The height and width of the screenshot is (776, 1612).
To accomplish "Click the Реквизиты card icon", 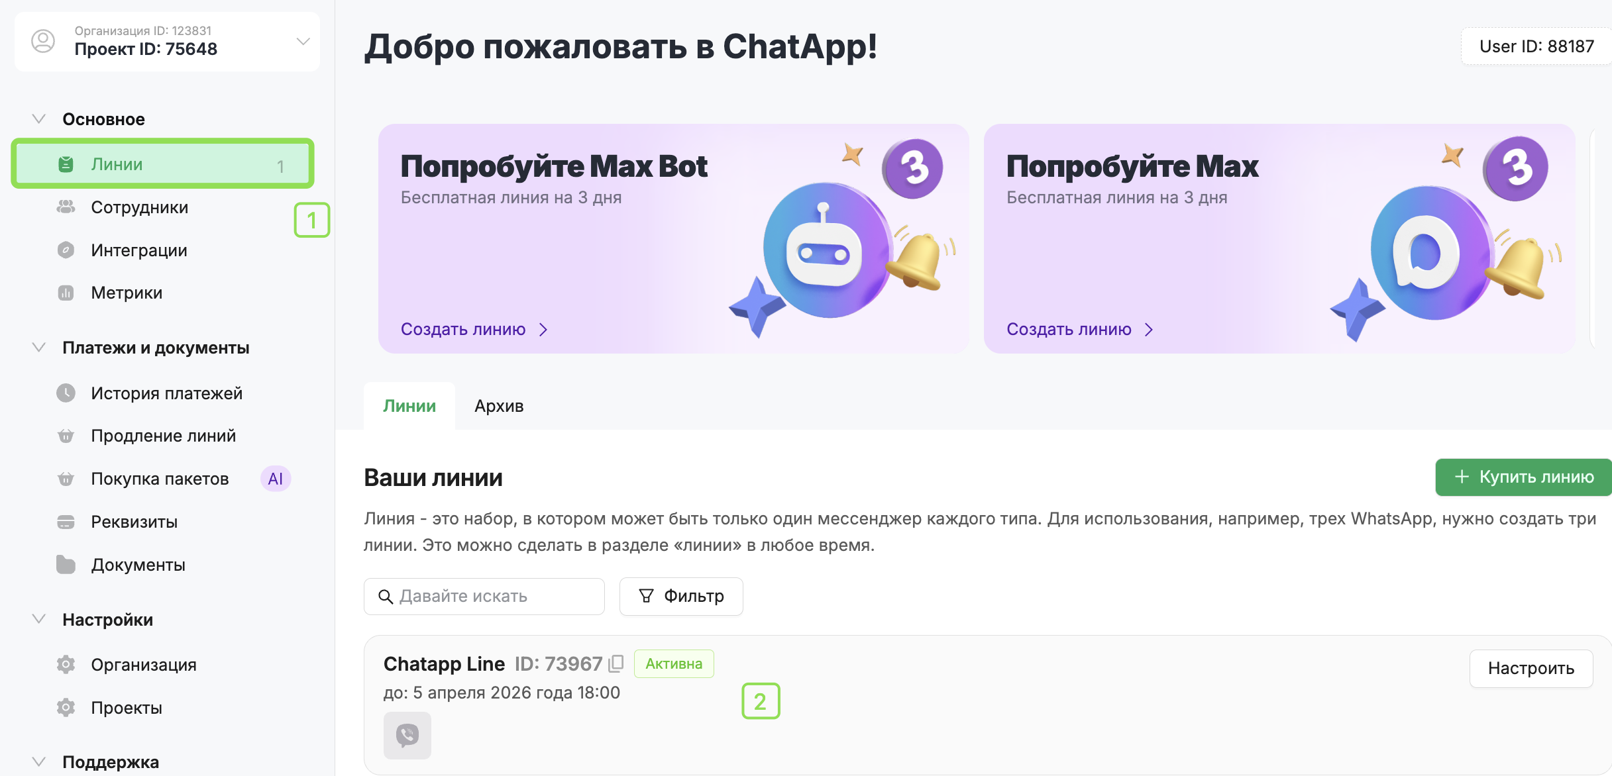I will [66, 522].
